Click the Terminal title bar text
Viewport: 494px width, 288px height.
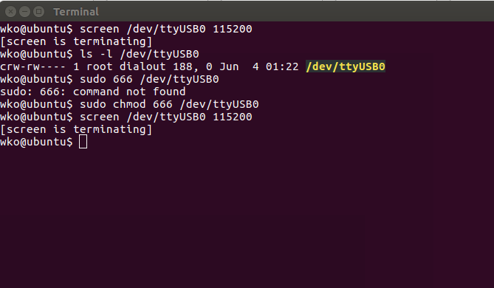coord(76,12)
